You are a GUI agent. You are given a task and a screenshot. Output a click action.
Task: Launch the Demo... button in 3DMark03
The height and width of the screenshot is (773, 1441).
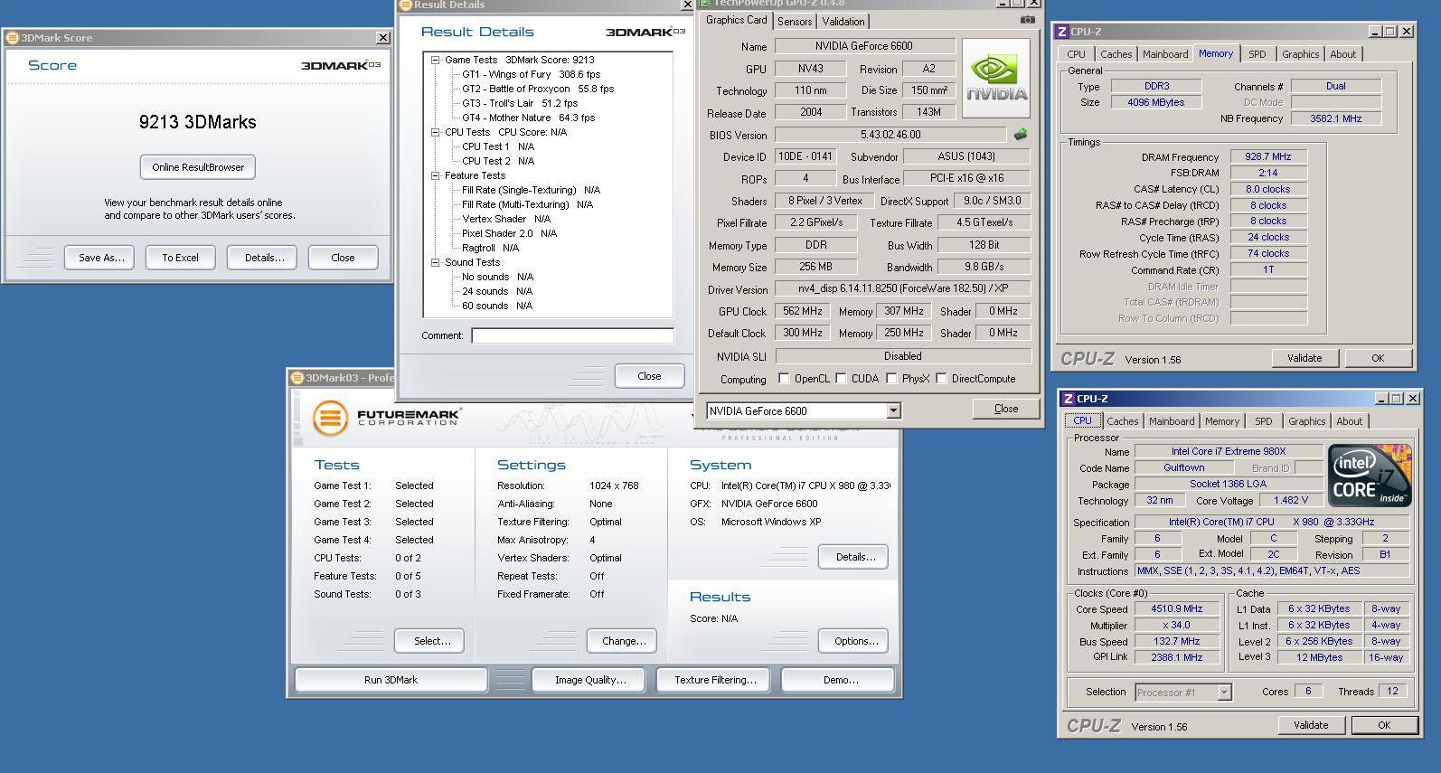(x=840, y=680)
